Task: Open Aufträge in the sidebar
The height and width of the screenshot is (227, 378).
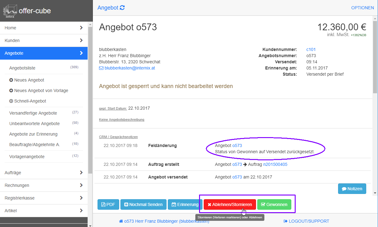Action: pyautogui.click(x=44, y=173)
